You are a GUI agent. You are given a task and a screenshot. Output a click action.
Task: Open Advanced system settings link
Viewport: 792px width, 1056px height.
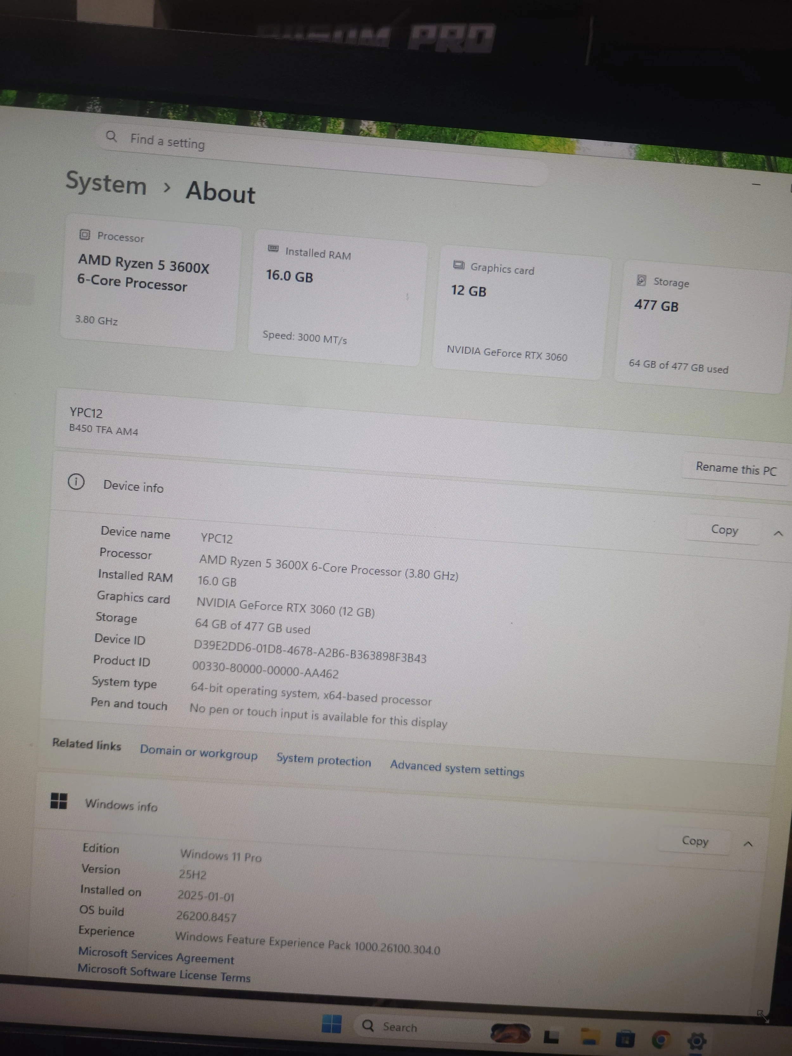click(457, 768)
